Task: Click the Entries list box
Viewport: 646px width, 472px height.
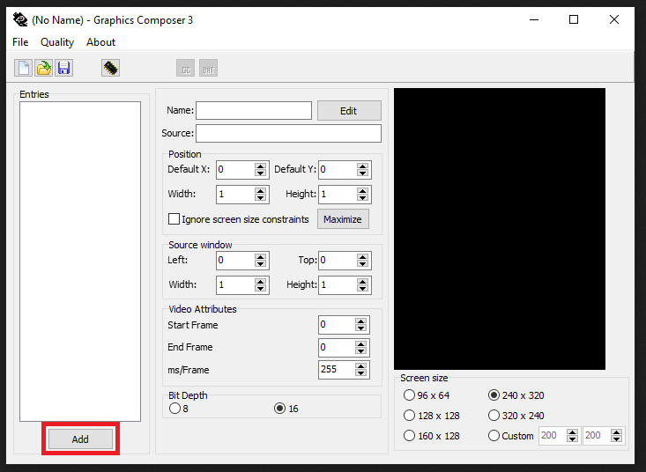Action: coord(80,262)
